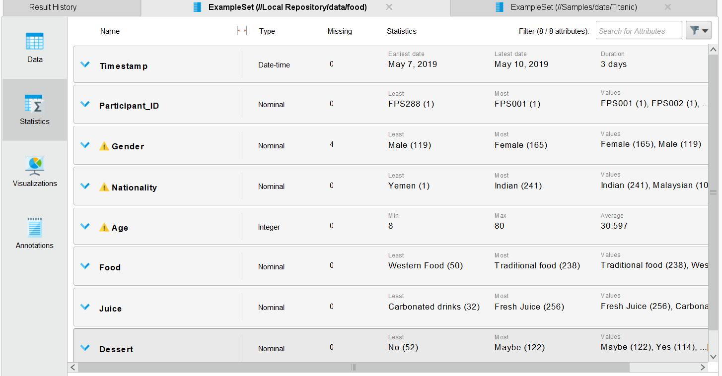Click the column width adjust icon
Screen dimensions: 722x376
[242, 31]
